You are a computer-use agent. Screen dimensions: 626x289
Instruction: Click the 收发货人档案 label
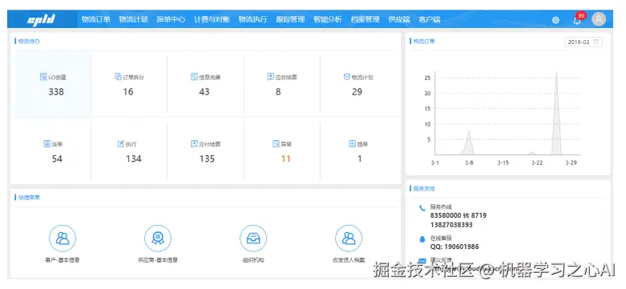coord(349,260)
